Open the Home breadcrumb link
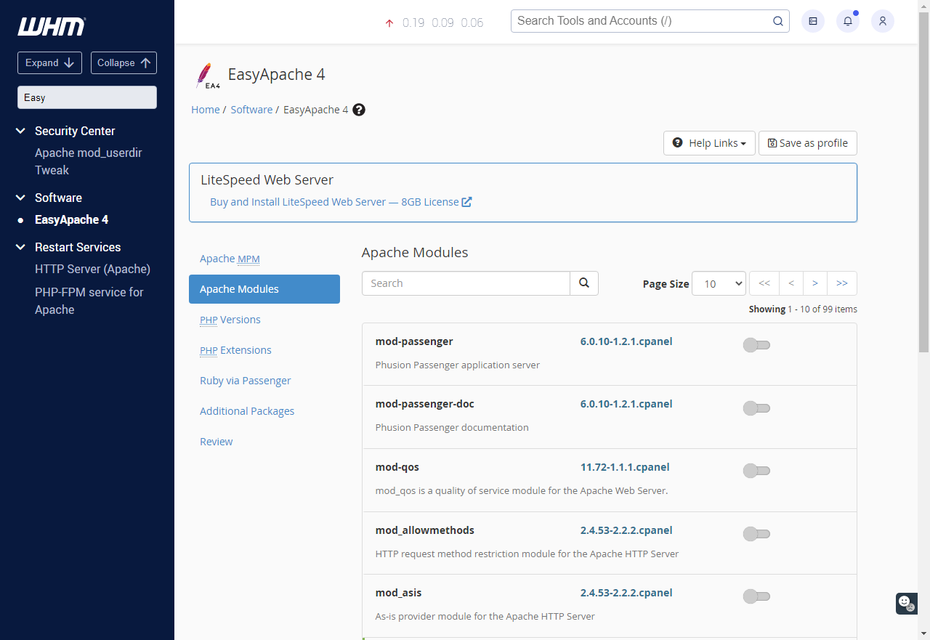Viewport: 930px width, 640px height. pyautogui.click(x=206, y=110)
